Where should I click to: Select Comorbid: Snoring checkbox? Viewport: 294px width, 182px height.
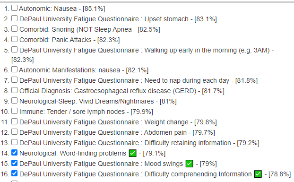click(15, 29)
